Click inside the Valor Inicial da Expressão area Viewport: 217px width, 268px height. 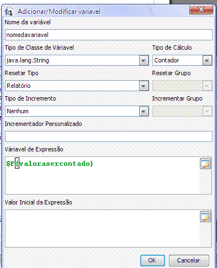102,228
